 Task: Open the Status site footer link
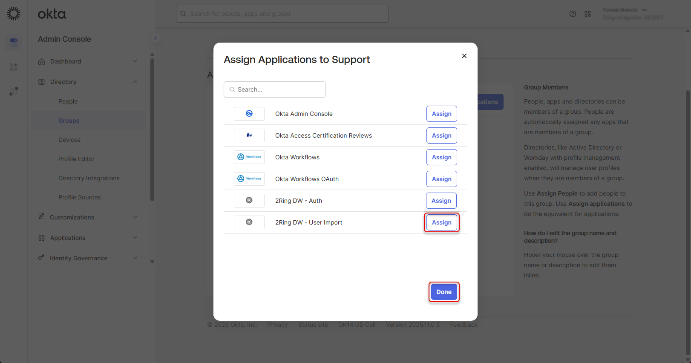(x=313, y=325)
